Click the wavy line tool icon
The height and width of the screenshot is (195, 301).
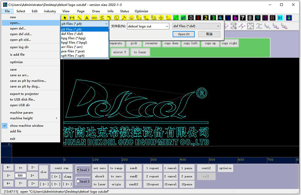94,18
